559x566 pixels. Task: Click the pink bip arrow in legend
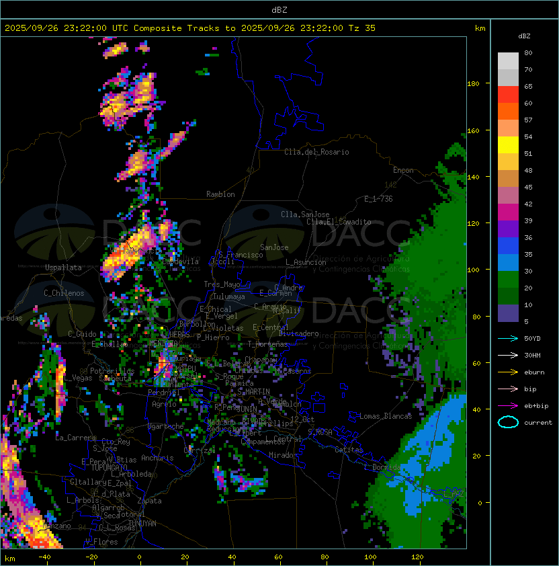pyautogui.click(x=508, y=389)
